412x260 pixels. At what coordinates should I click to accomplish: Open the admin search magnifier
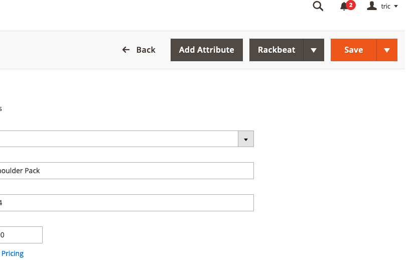tap(318, 7)
